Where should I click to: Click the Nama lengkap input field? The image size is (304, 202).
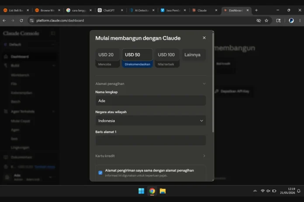coord(150,101)
